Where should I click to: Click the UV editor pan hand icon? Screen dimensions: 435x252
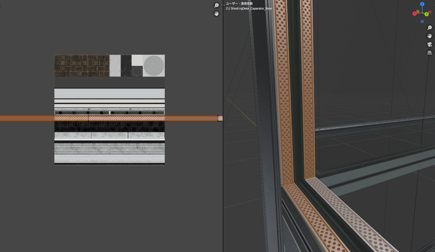(216, 14)
